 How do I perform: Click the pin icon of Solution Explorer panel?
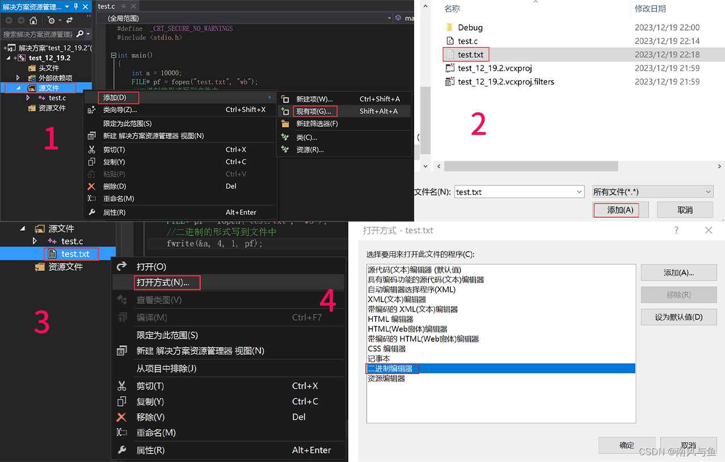(x=75, y=7)
